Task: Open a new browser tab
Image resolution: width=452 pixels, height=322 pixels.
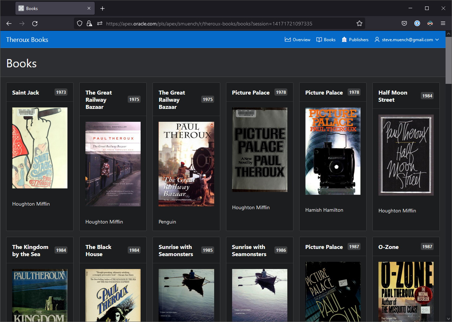Action: click(103, 8)
